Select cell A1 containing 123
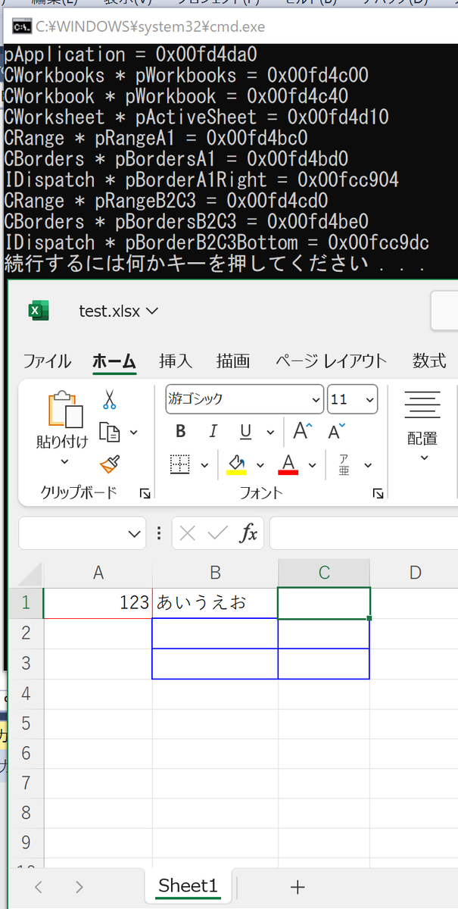The height and width of the screenshot is (909, 458). pos(98,603)
